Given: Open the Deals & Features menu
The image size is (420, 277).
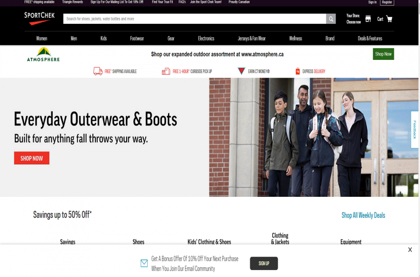Looking at the screenshot, I should (370, 39).
